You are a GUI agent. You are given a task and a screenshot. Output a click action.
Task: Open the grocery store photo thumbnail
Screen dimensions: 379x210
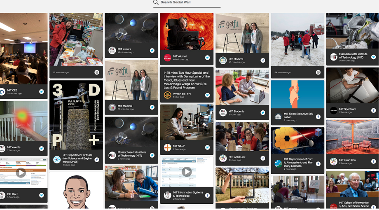(x=76, y=40)
